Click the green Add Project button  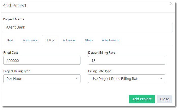pyautogui.click(x=142, y=99)
